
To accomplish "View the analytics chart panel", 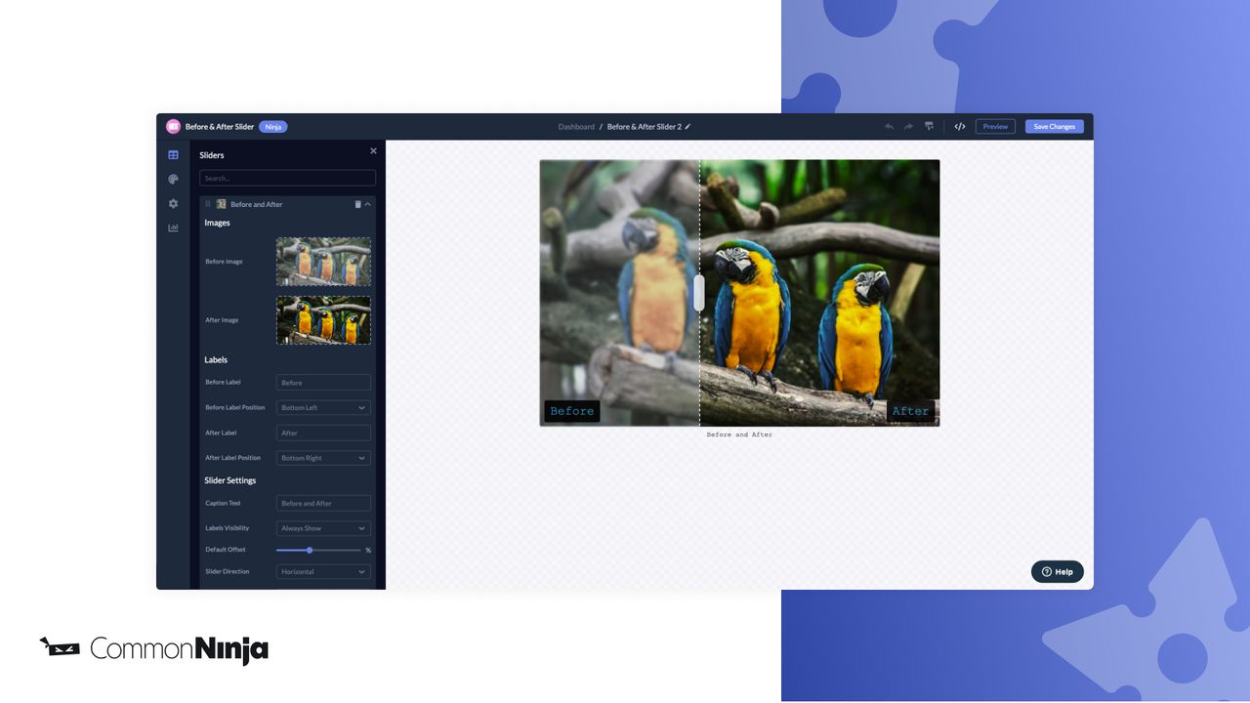I will pyautogui.click(x=173, y=227).
